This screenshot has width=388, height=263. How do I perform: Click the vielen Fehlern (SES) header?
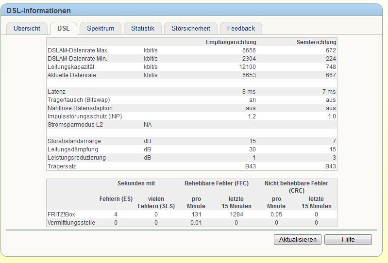[x=156, y=202]
